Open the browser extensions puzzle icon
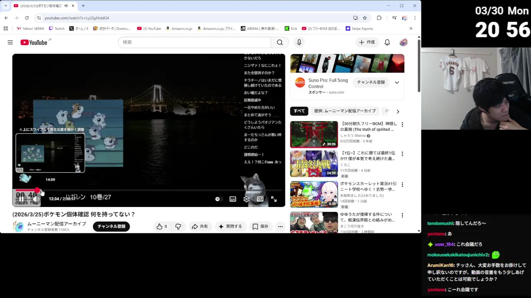Screen dimensions: 531x298 (x=379, y=18)
